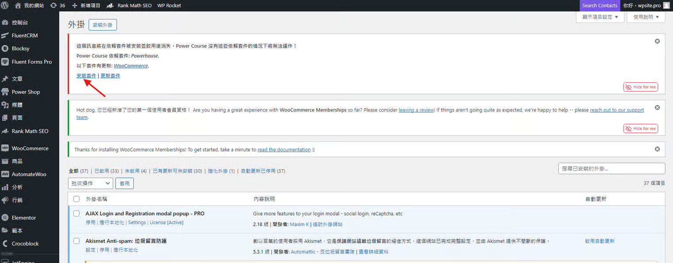The image size is (673, 263).
Task: Select the 已啟用 (33) filter
Action: pyautogui.click(x=106, y=171)
